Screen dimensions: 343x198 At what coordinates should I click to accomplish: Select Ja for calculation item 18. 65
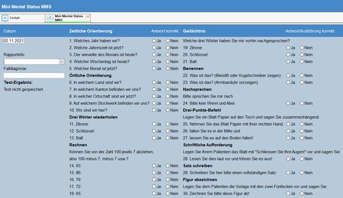[154, 194]
